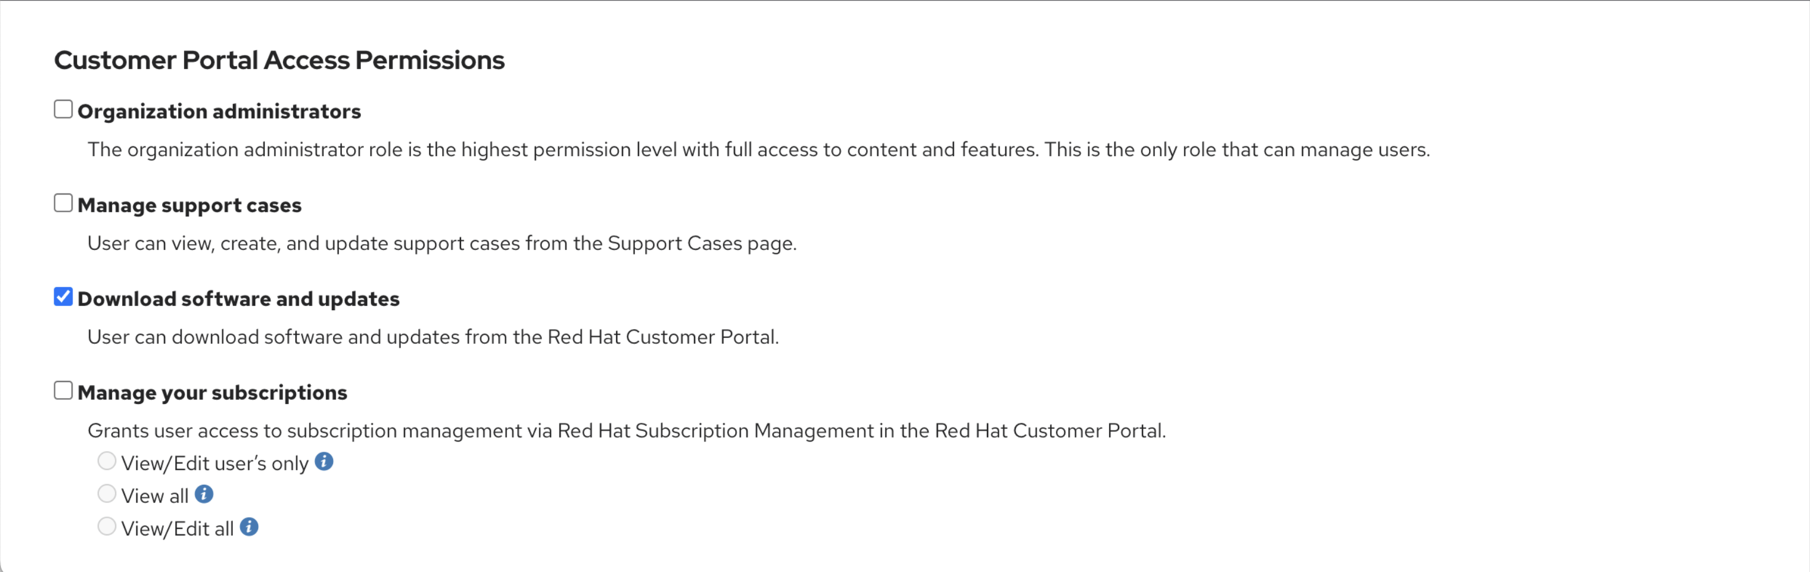Select the View/Edit user's only option
Screen dimensions: 1810x572
click(107, 461)
